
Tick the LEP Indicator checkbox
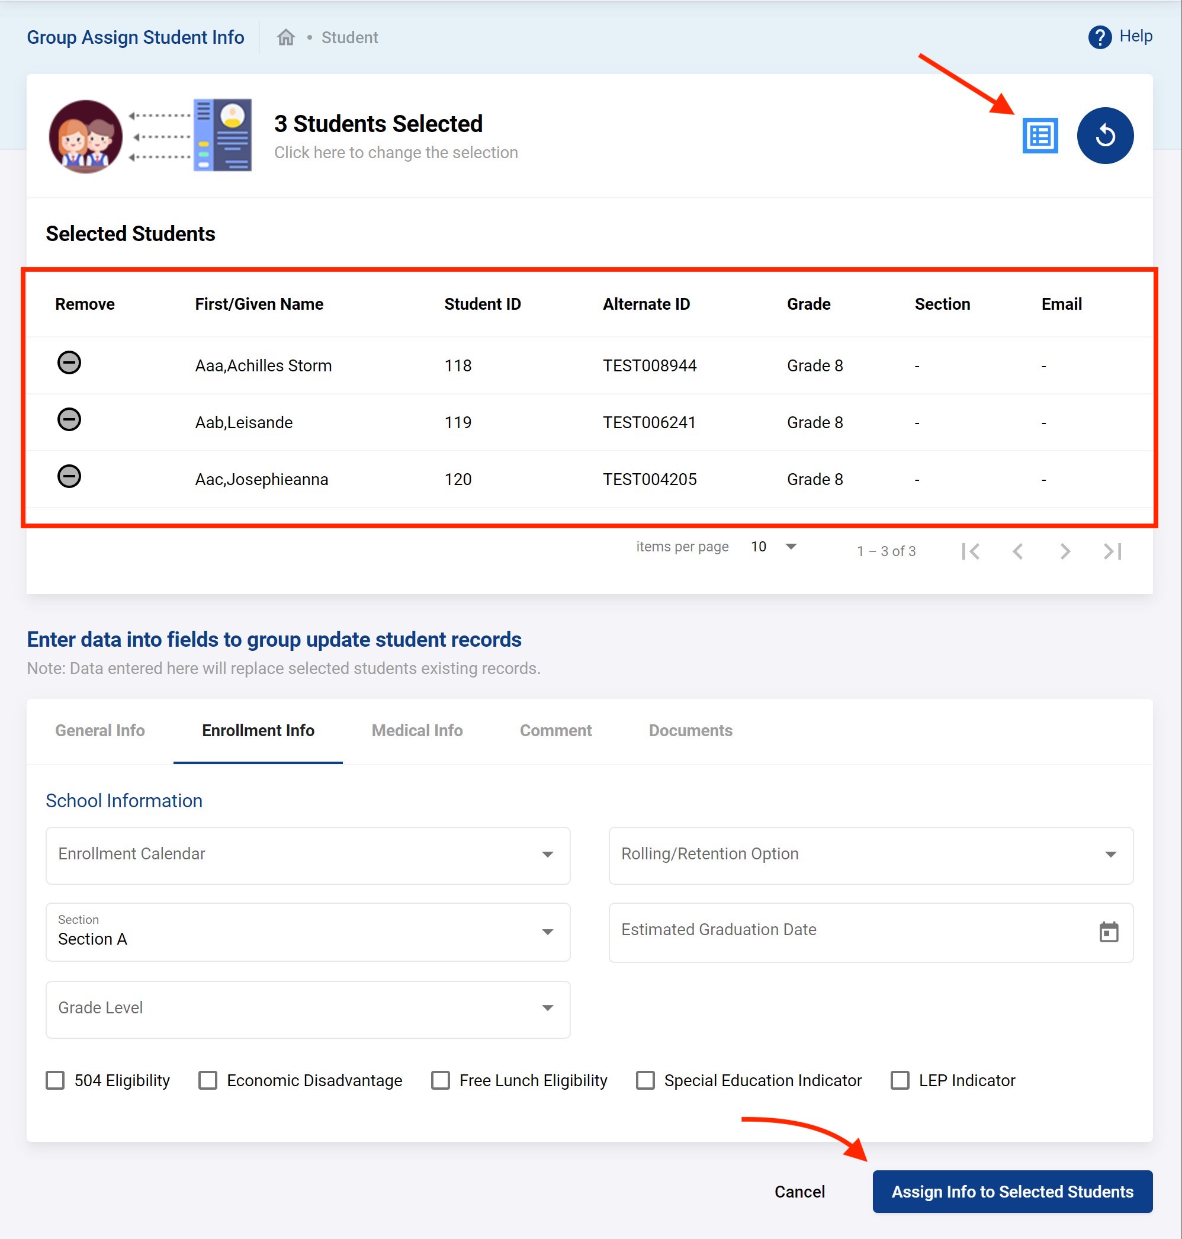pyautogui.click(x=900, y=1080)
